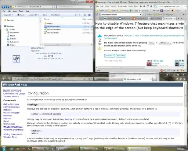188x151 pixels.
Task: Open Pictures library in the navigation pane
Action: coord(13,39)
